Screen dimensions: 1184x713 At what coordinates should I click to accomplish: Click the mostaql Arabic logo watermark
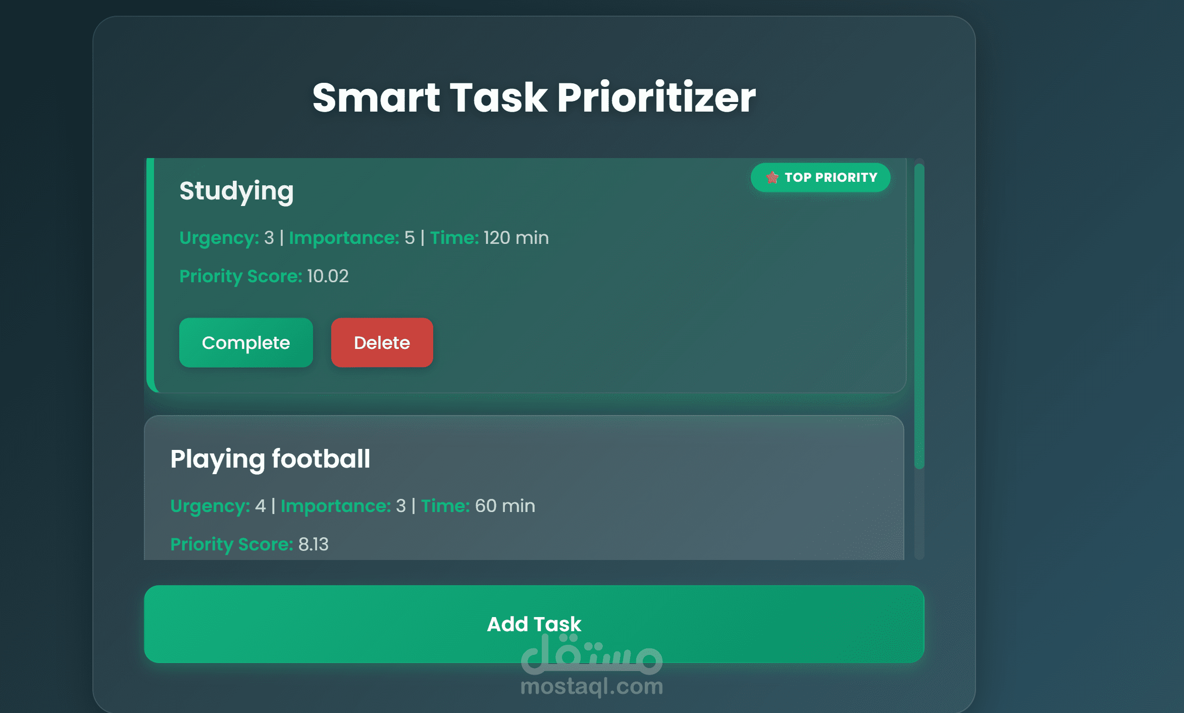point(591,655)
